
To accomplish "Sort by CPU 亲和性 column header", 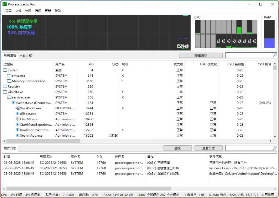I will (x=232, y=64).
